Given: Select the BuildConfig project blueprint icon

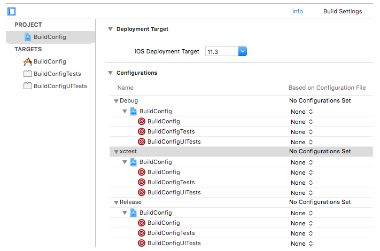Looking at the screenshot, I should click(27, 37).
